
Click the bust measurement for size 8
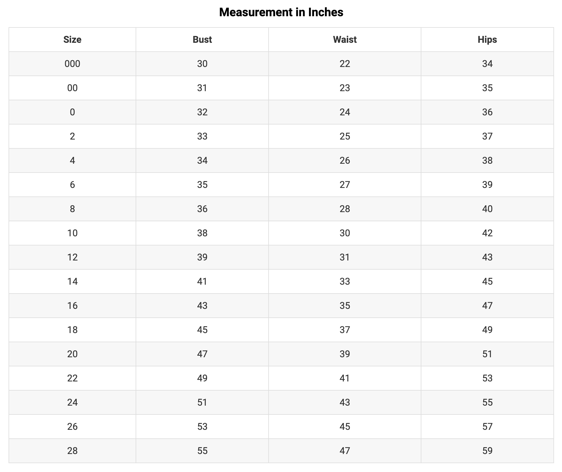[202, 209]
